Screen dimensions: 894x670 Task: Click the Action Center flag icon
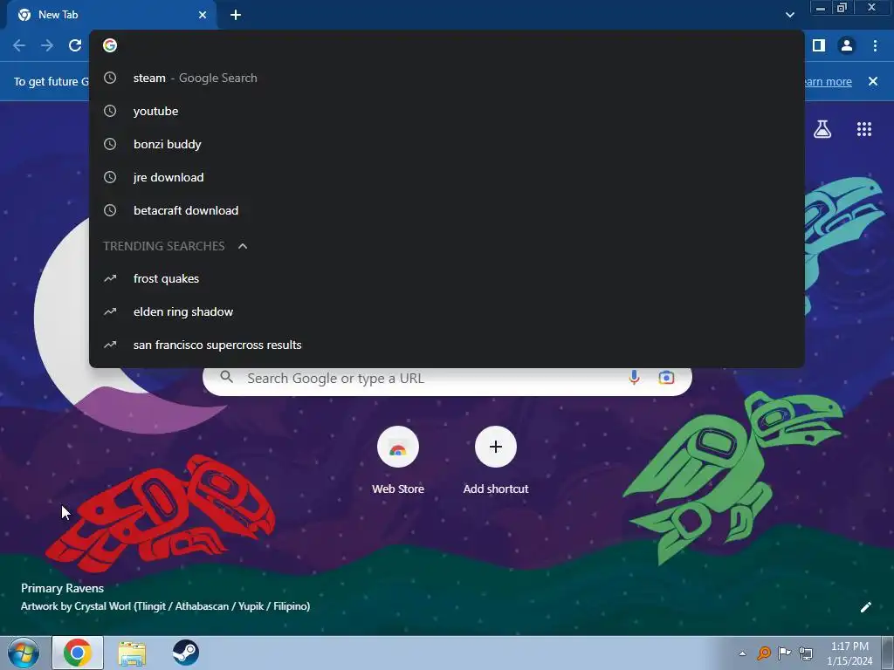(785, 653)
